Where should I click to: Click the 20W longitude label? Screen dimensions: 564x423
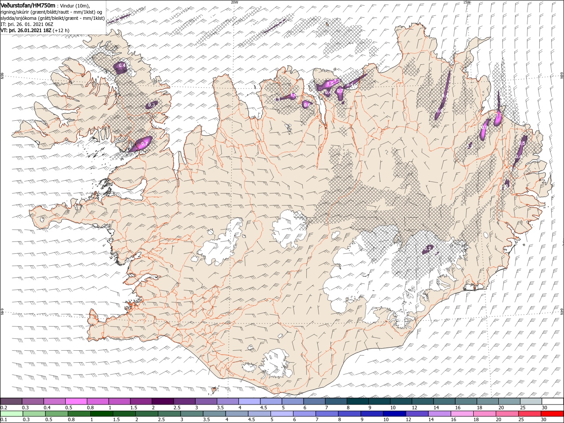point(234,2)
